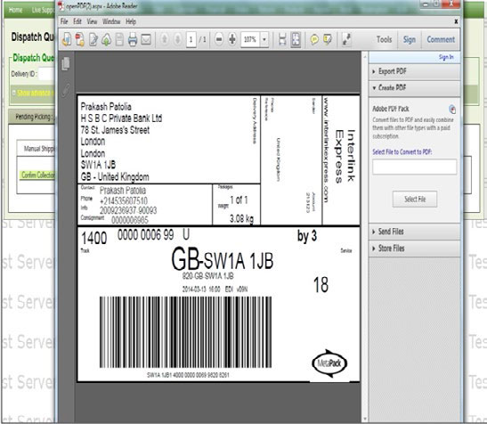Click the cloud upload toolbar icon
This screenshot has width=487, height=424.
(x=107, y=39)
